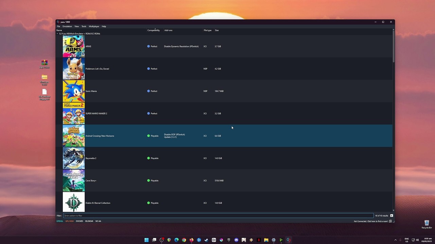Show hidden system tray icons

click(x=395, y=240)
